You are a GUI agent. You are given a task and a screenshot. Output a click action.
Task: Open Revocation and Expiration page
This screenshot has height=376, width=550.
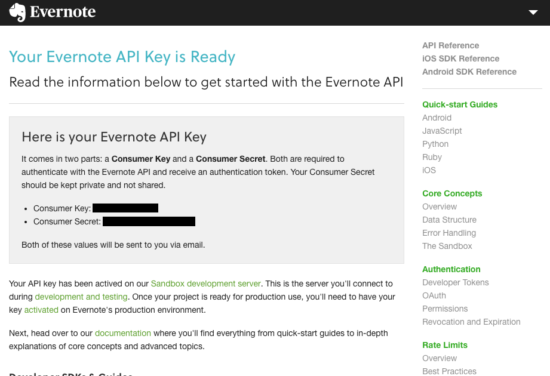click(471, 322)
